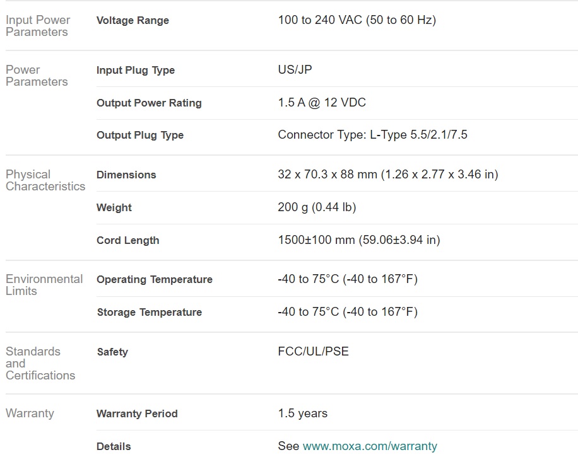578x474 pixels.
Task: Click the 32 x 70.3 x 88 mm value
Action: tap(388, 174)
